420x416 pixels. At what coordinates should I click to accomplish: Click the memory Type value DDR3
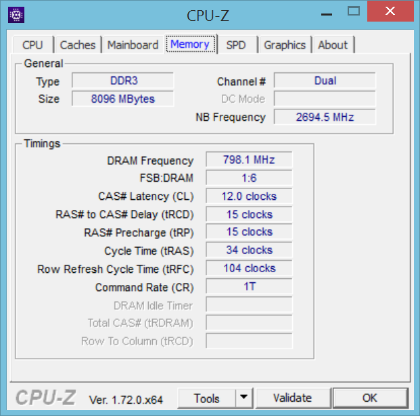click(x=122, y=80)
